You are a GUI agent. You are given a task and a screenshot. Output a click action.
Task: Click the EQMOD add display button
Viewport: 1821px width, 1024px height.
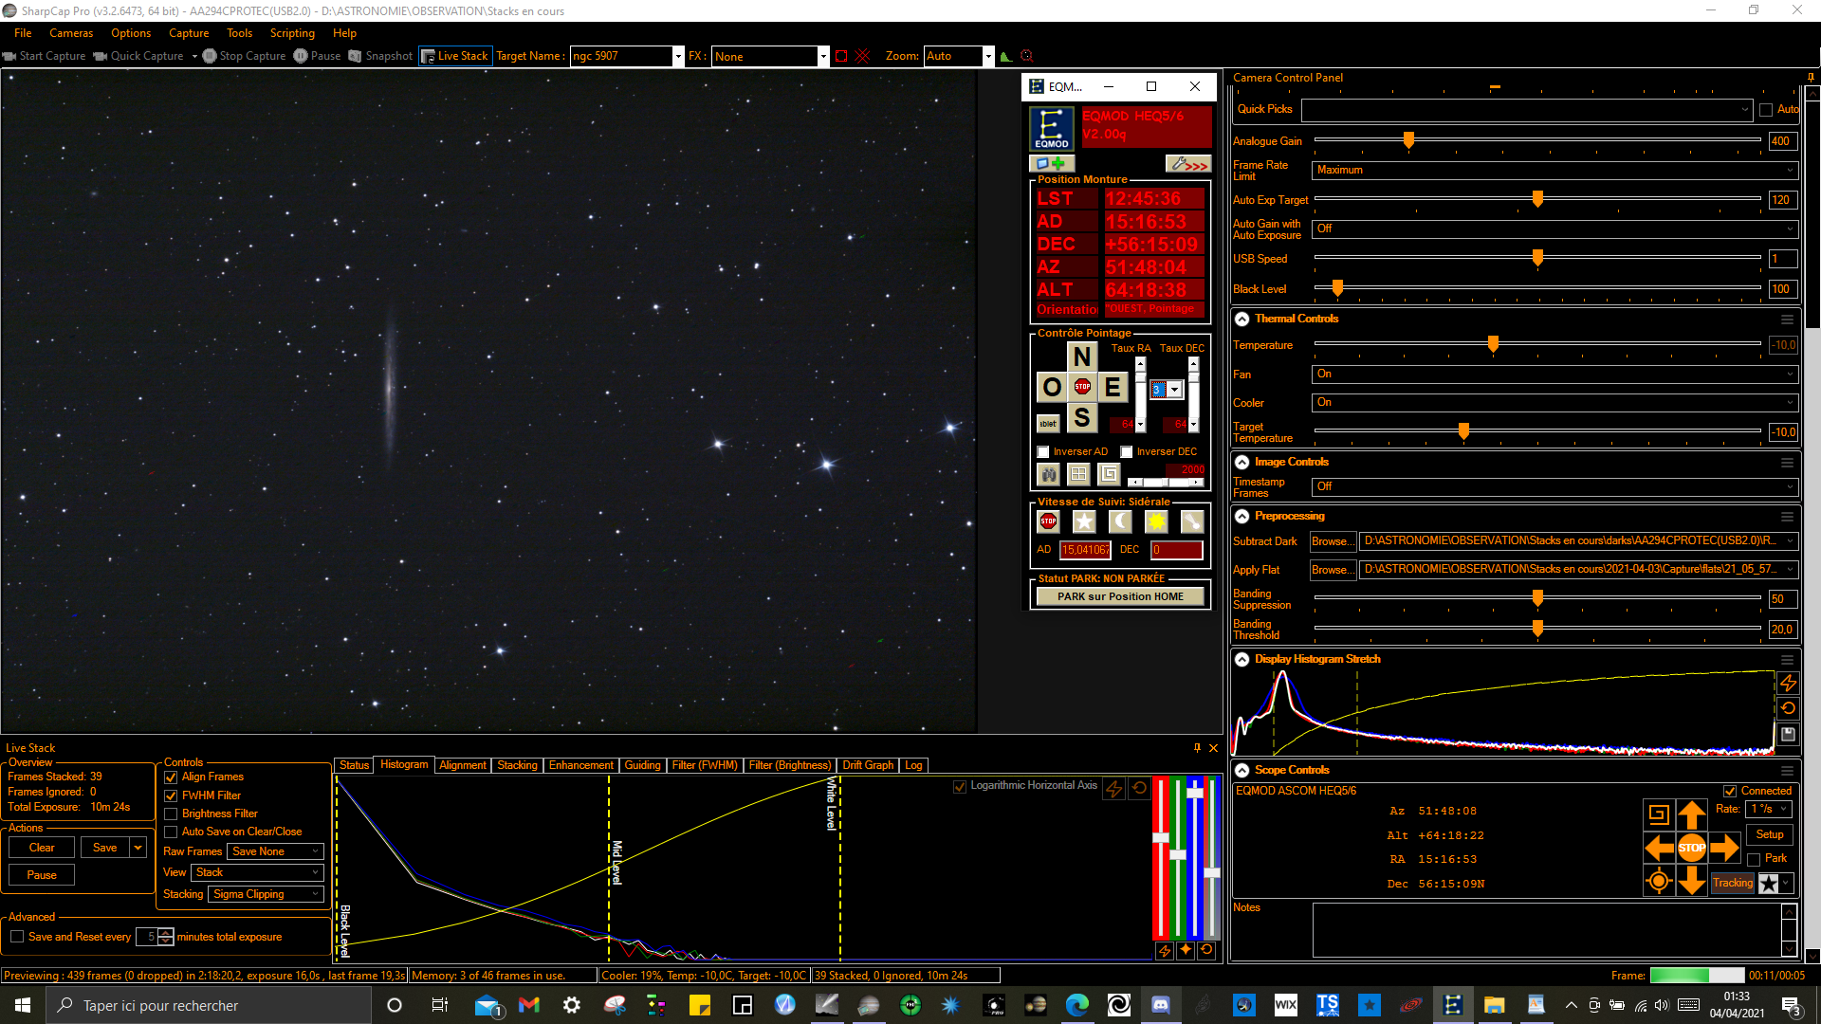[x=1051, y=164]
